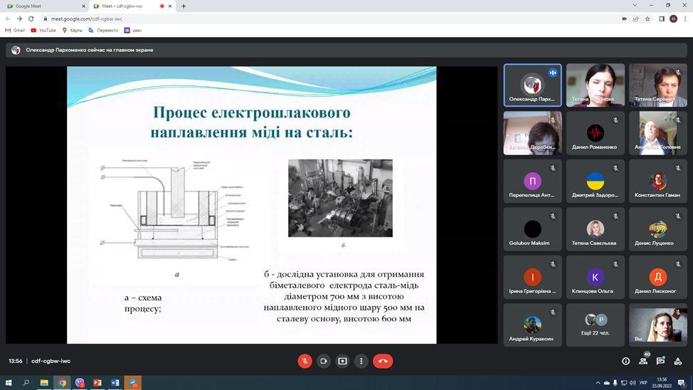Click the photo of the experimental installation
Image resolution: width=693 pixels, height=390 pixels.
340,198
